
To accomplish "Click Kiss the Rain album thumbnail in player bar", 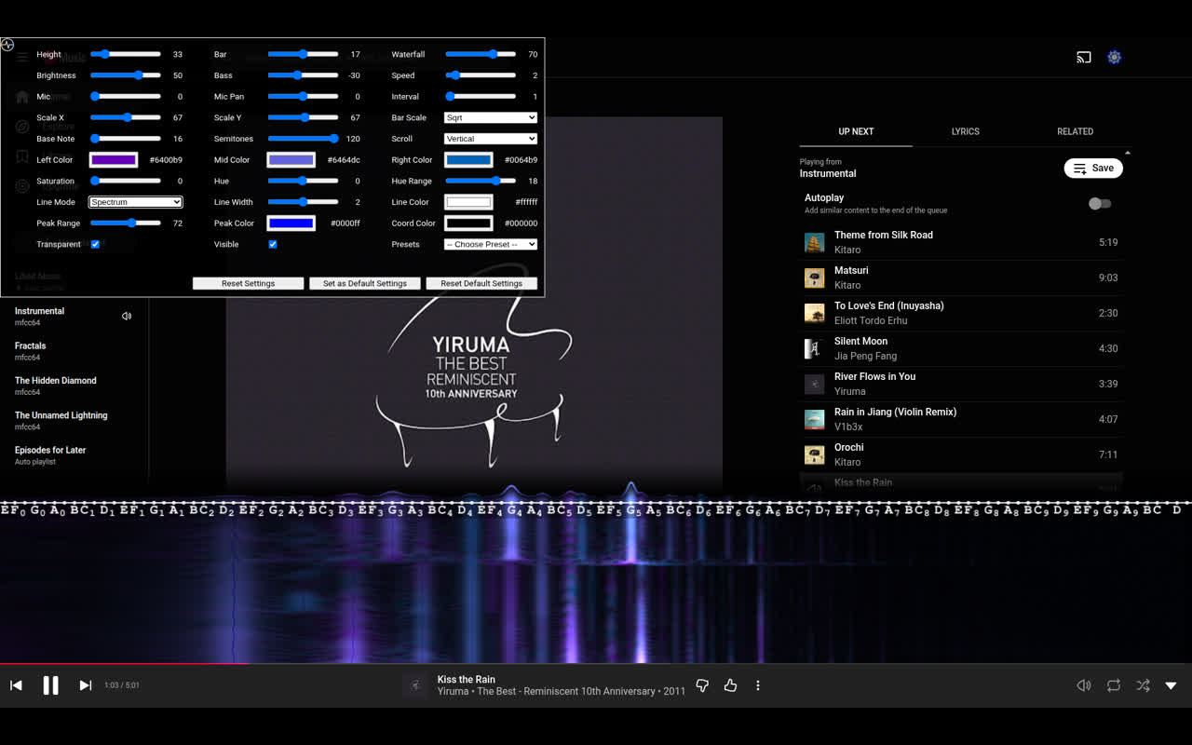I will coord(416,685).
